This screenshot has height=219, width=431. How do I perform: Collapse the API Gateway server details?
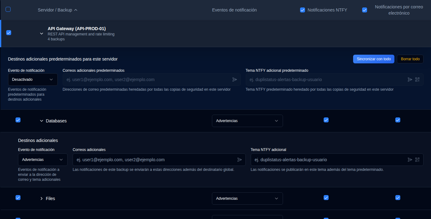pyautogui.click(x=41, y=34)
